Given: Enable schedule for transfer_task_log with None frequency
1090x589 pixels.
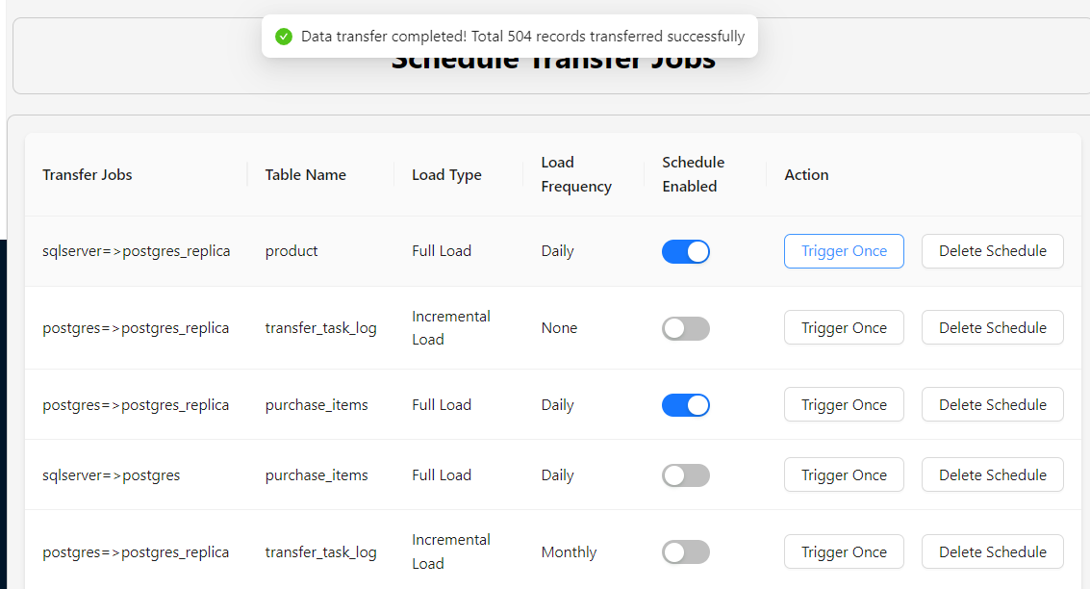Looking at the screenshot, I should [x=685, y=328].
